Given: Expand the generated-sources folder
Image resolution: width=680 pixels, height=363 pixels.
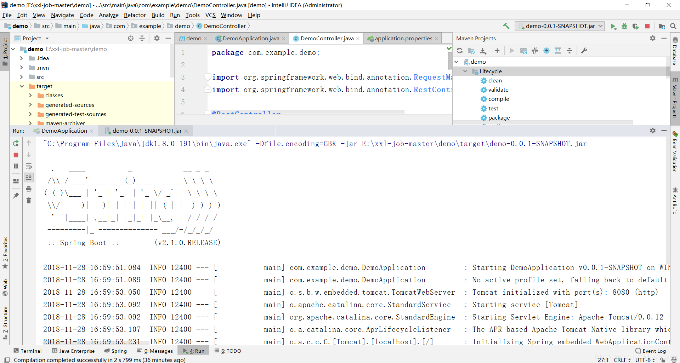Looking at the screenshot, I should 30,105.
